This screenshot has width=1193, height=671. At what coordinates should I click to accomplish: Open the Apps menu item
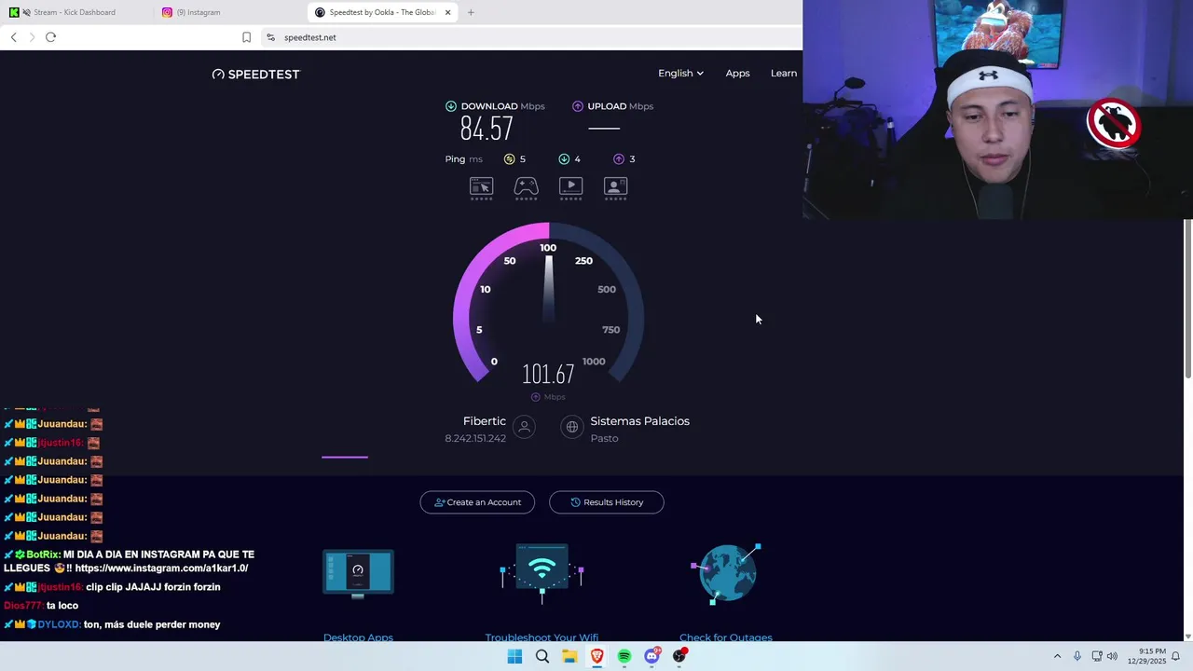(x=737, y=73)
